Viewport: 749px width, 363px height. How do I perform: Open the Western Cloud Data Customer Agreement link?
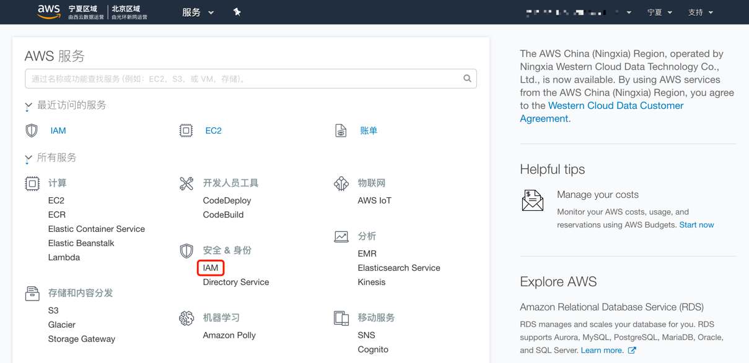pos(615,106)
